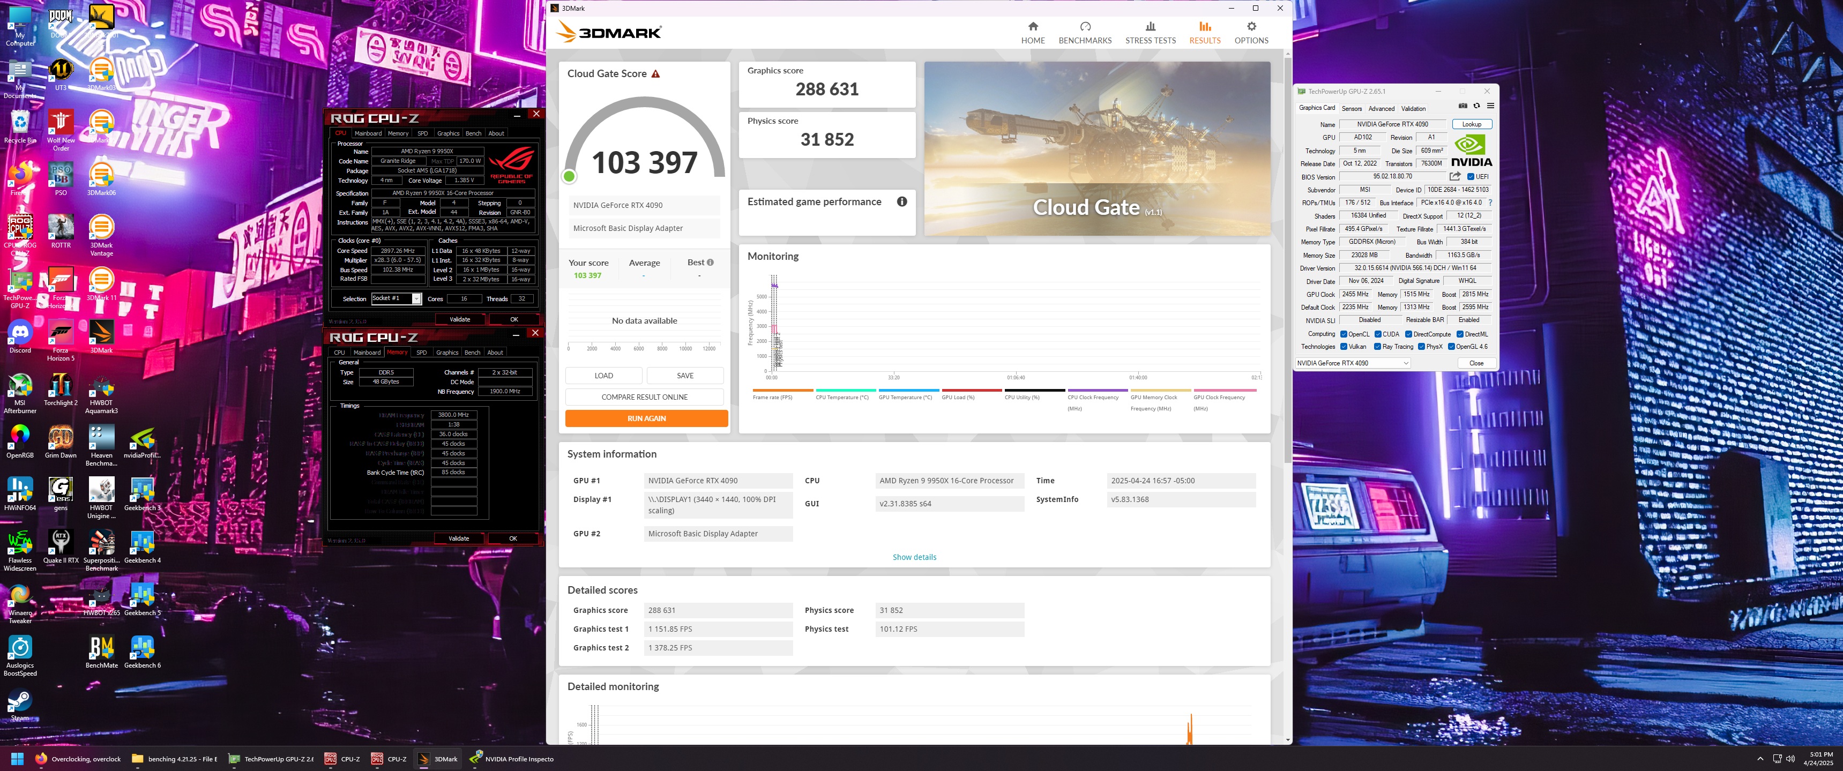Open the GPU-Z screenshot camera icon

click(x=1463, y=106)
